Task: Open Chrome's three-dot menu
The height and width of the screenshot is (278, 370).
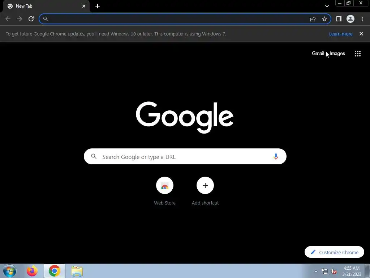Action: coord(362,19)
